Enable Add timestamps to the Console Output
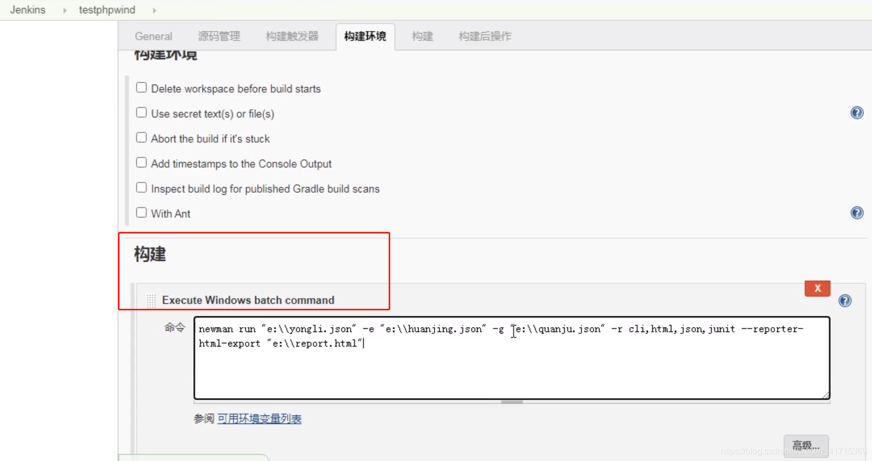This screenshot has height=461, width=872. 142,163
